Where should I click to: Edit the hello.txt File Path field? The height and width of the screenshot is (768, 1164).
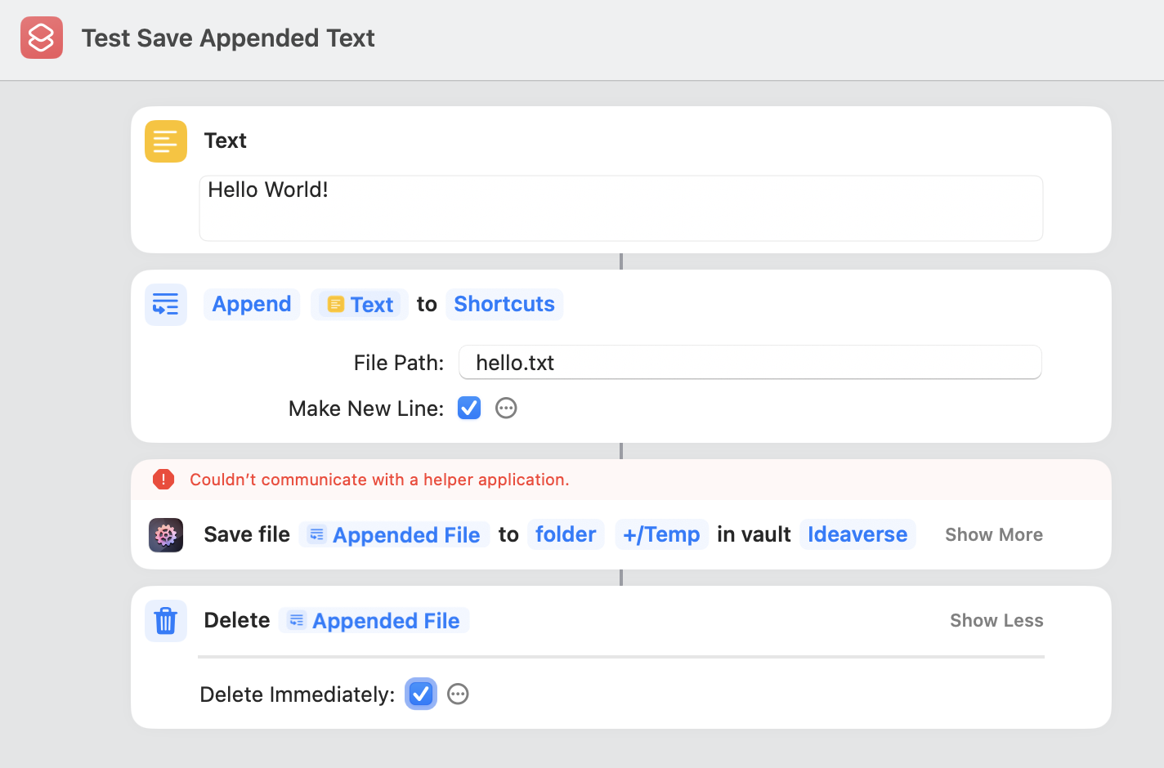(x=750, y=363)
